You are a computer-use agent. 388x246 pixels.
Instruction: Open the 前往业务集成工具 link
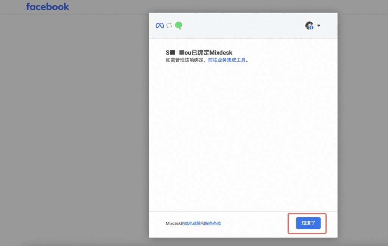227,60
